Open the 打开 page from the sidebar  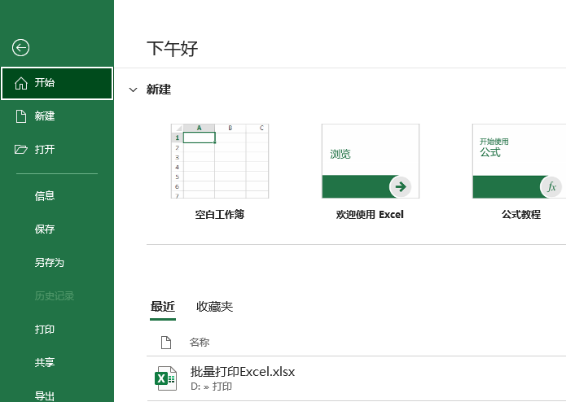coord(57,149)
